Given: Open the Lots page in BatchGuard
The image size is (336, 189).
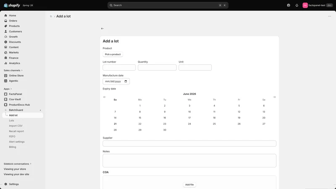Looking at the screenshot, I should [12, 121].
